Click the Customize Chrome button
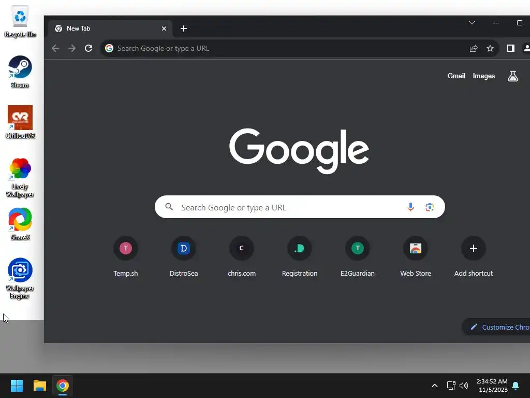Viewport: 530px width, 398px height. [x=496, y=327]
